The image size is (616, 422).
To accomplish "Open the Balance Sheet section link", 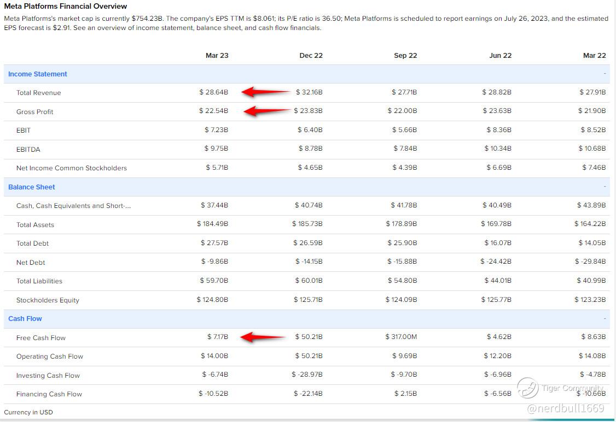I will point(31,187).
